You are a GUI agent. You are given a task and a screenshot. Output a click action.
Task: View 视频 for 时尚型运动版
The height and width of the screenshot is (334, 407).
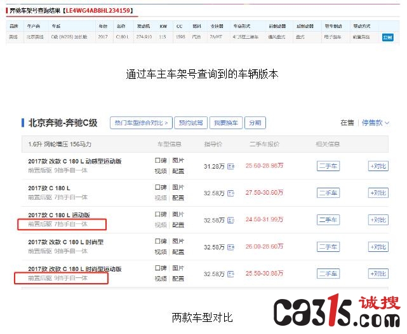click(161, 279)
